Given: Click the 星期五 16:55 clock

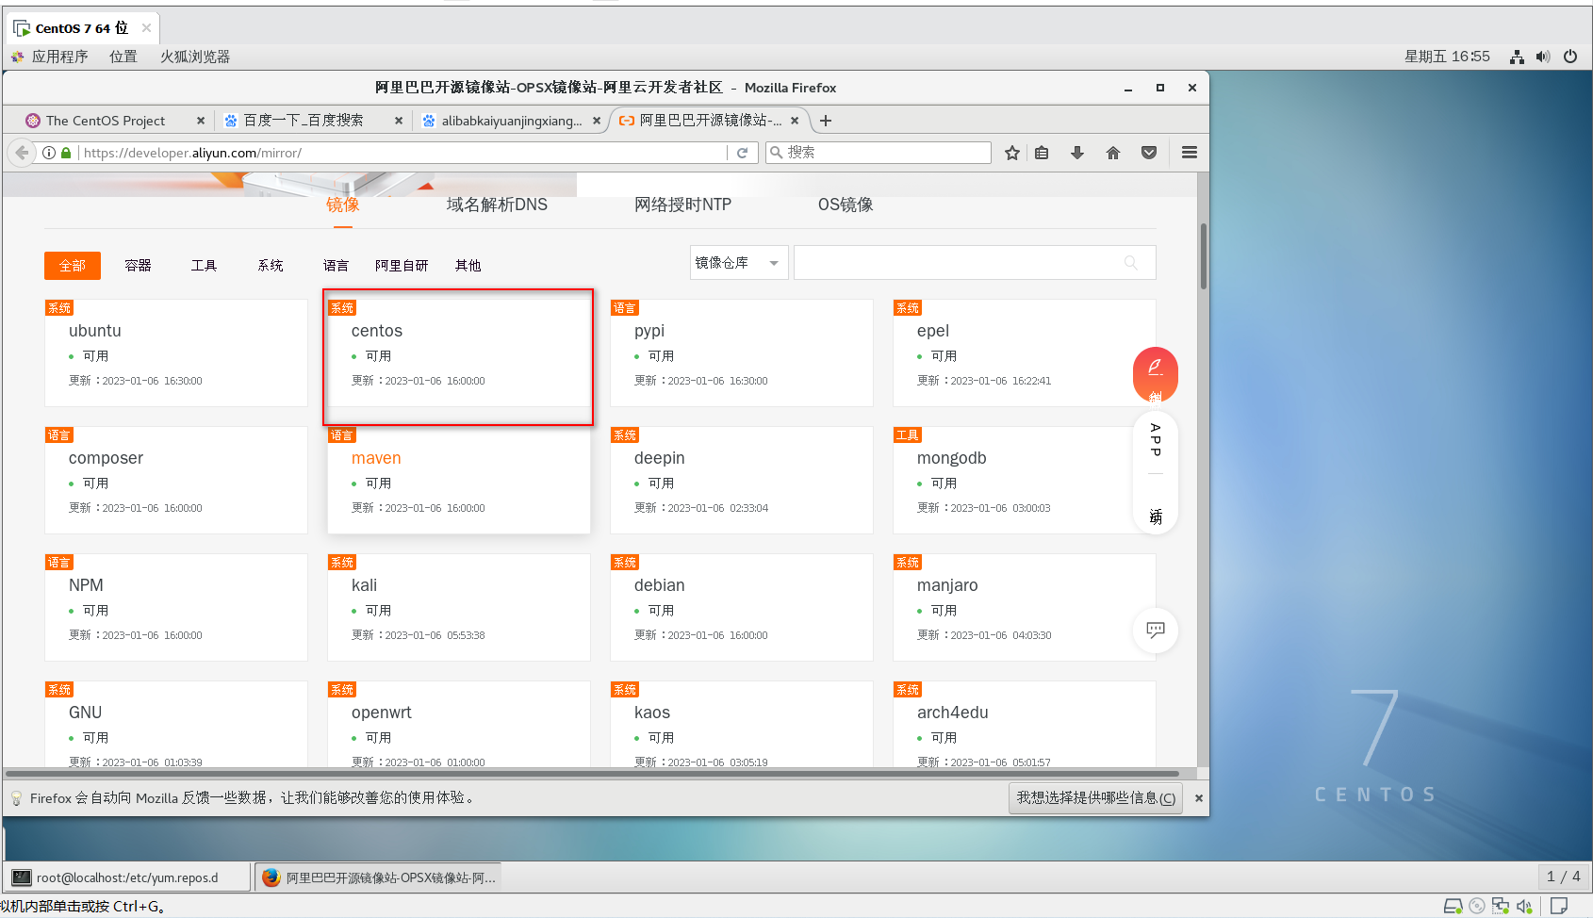Looking at the screenshot, I should click(x=1447, y=57).
